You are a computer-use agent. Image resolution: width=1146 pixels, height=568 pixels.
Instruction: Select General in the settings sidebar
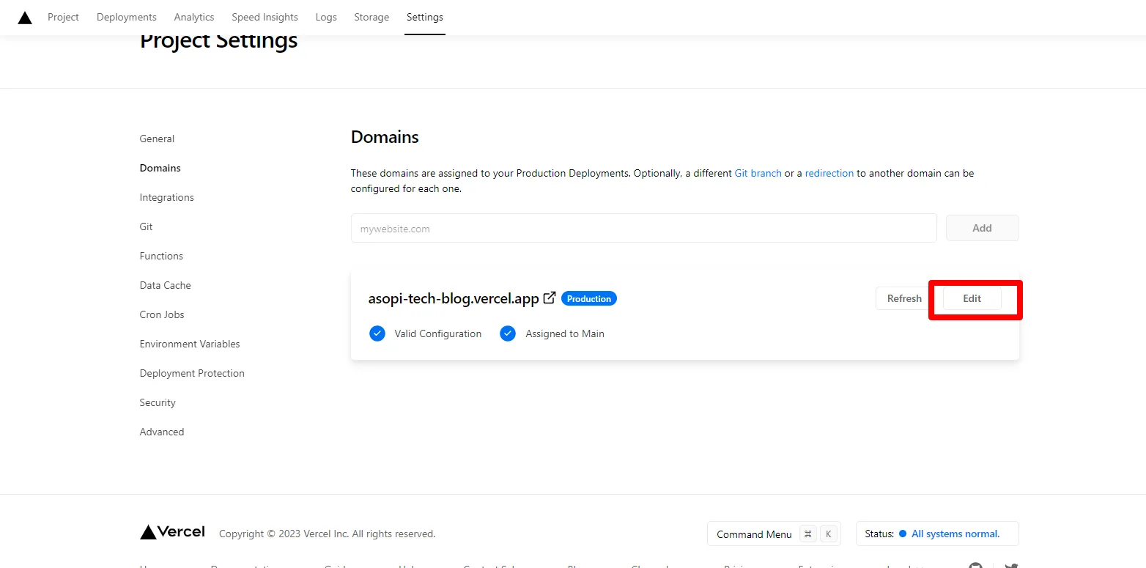pyautogui.click(x=157, y=139)
